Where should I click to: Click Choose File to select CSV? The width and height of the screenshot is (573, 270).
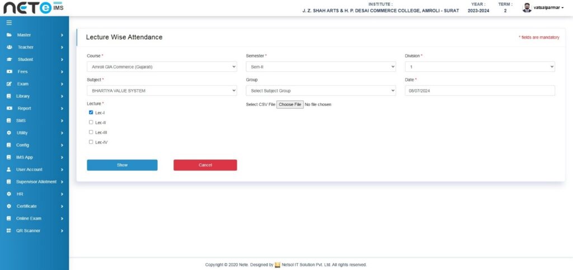click(290, 104)
